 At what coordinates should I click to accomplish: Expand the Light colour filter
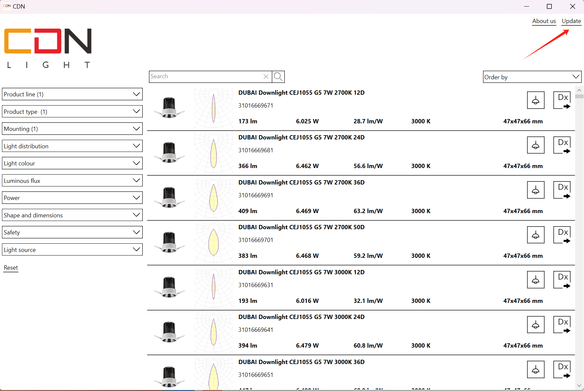72,163
